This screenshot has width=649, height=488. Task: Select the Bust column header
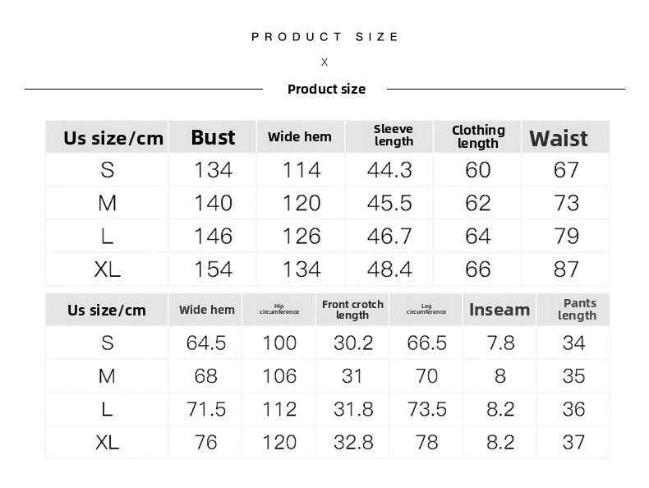pos(213,137)
